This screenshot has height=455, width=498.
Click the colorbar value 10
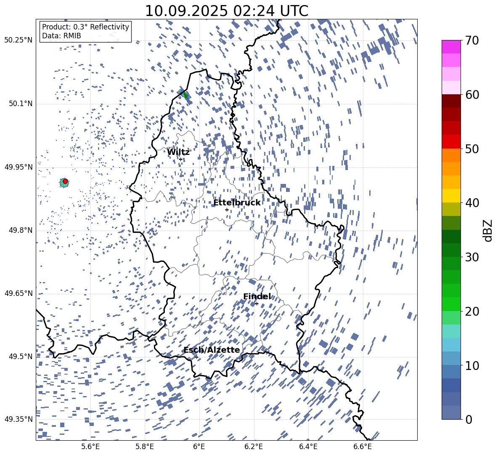click(472, 365)
